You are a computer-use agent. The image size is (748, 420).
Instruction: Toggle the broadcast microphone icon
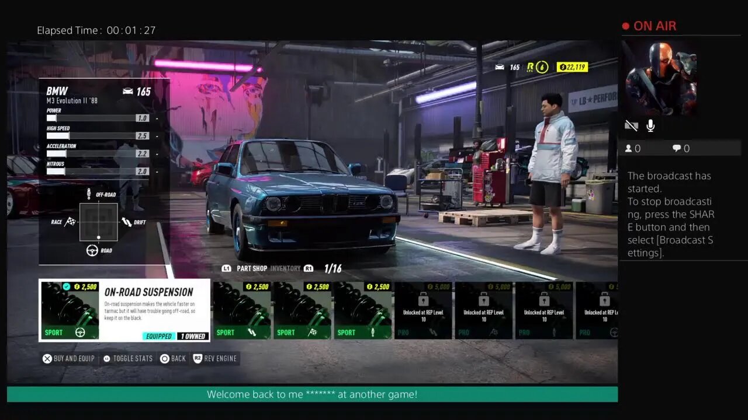click(x=650, y=125)
